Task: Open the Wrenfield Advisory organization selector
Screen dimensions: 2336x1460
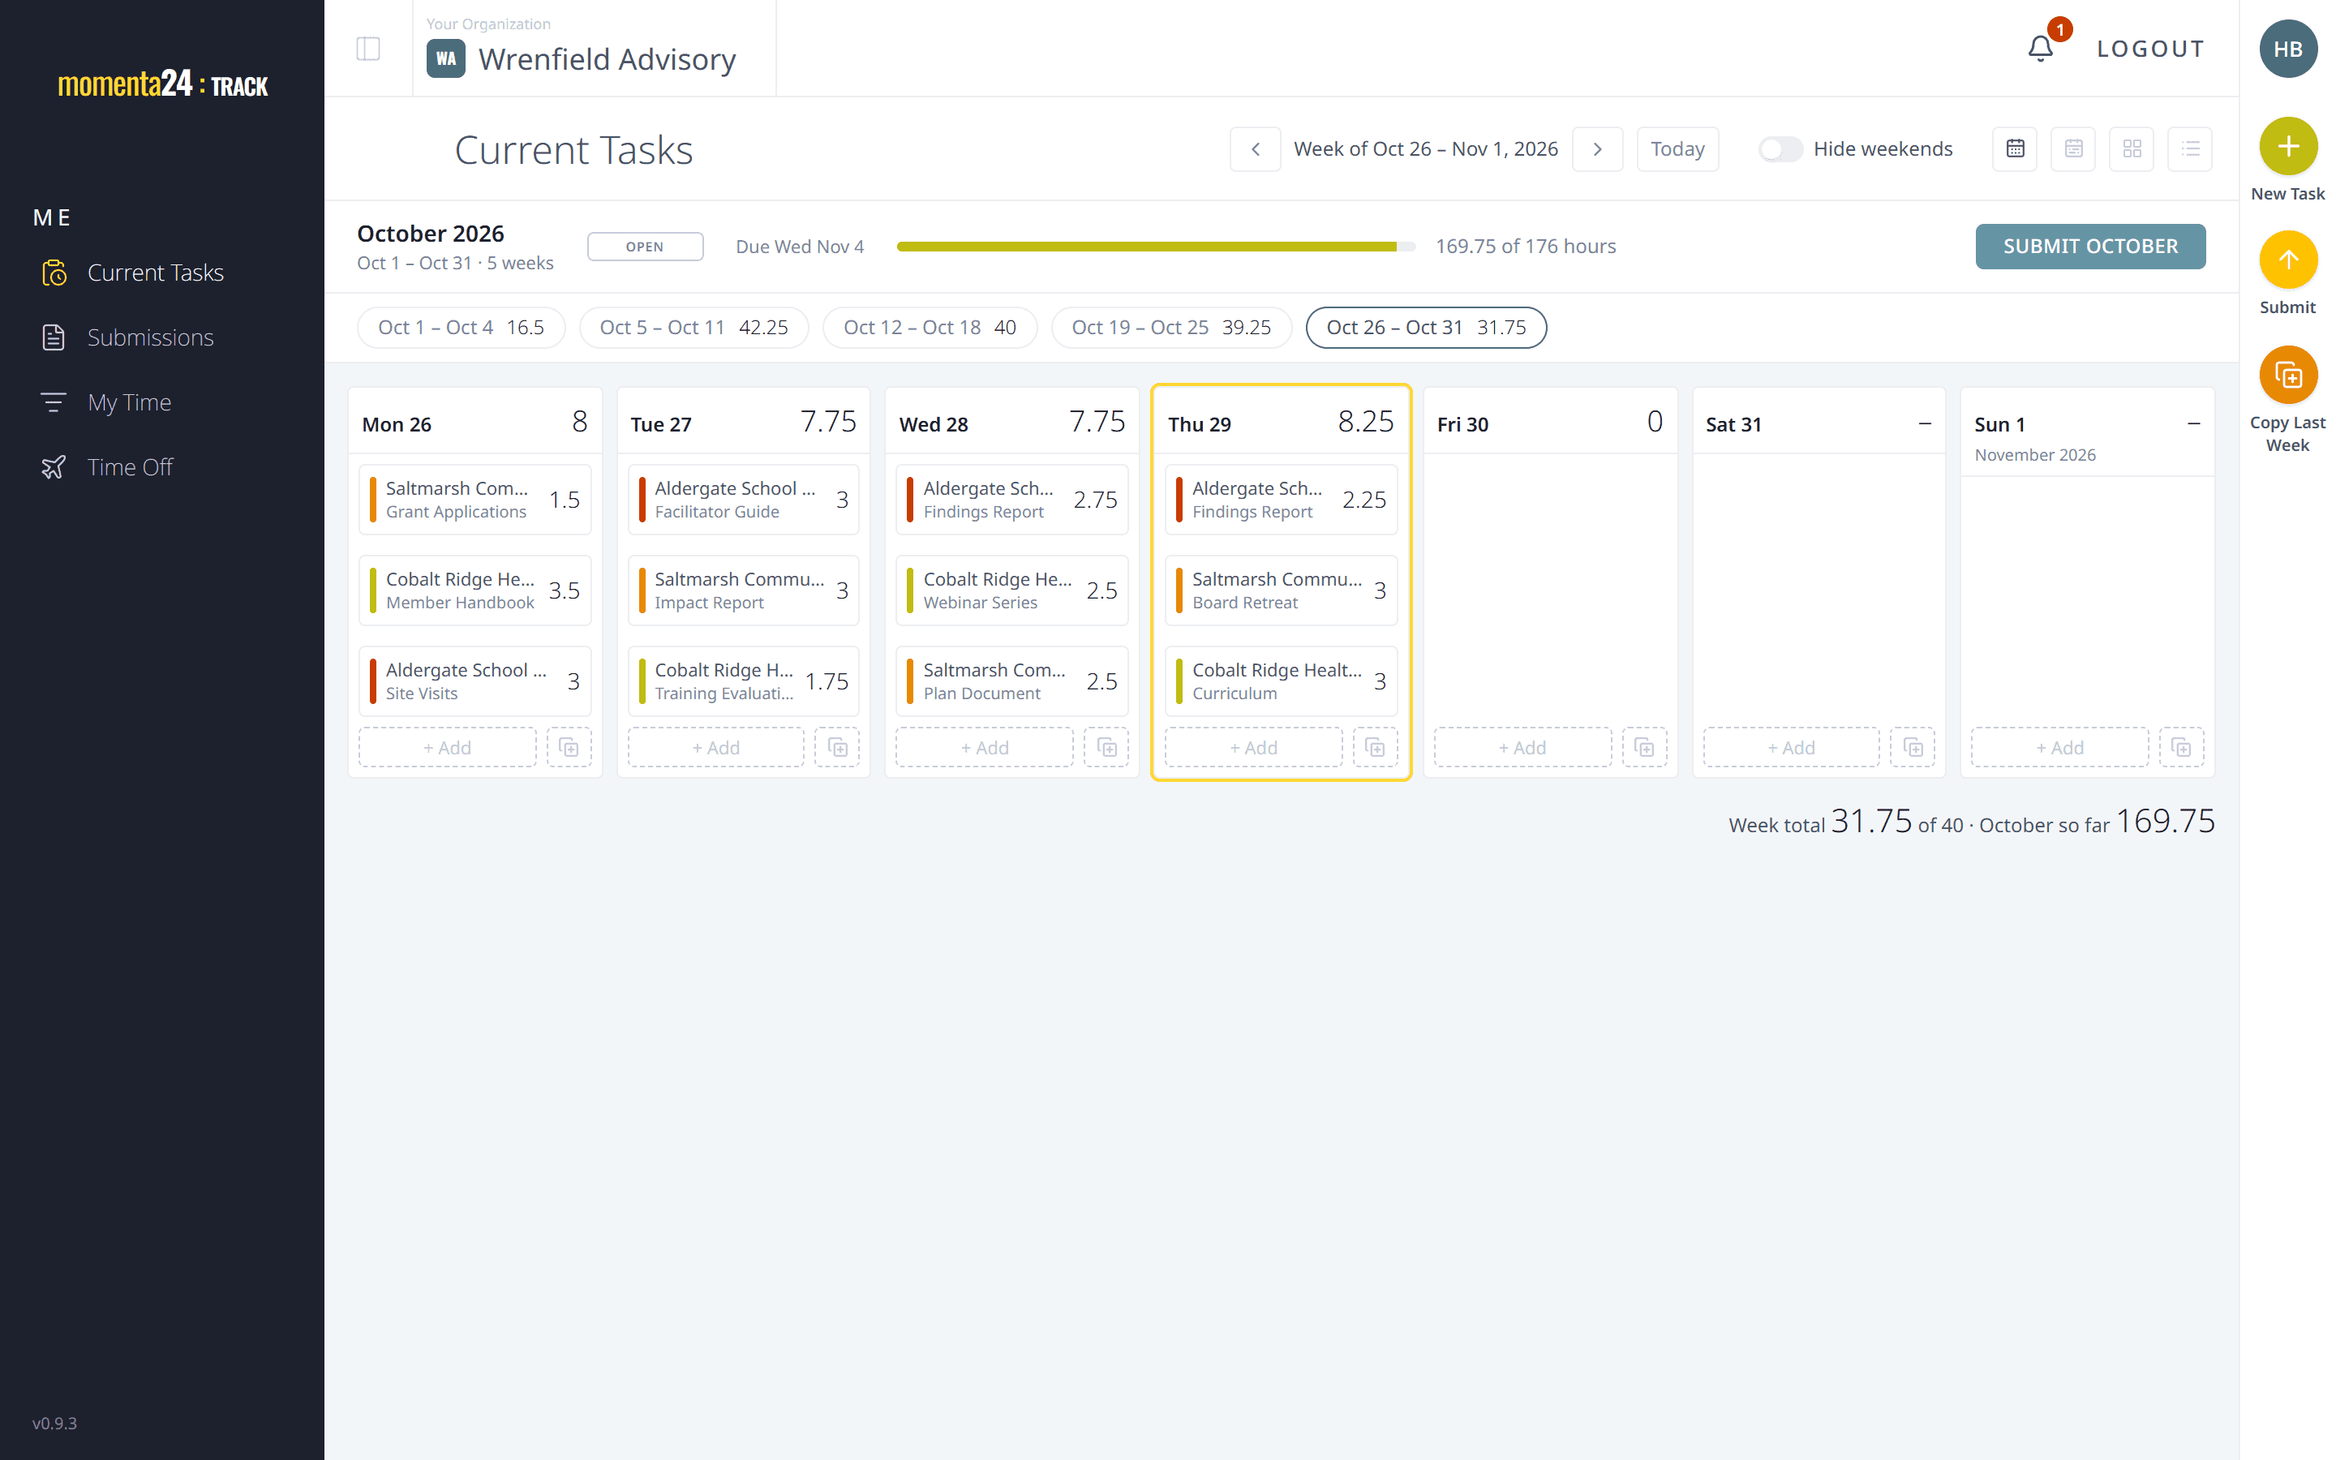Action: coord(594,49)
